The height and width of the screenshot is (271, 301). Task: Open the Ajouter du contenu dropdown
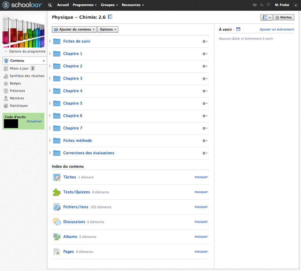pyautogui.click(x=74, y=29)
